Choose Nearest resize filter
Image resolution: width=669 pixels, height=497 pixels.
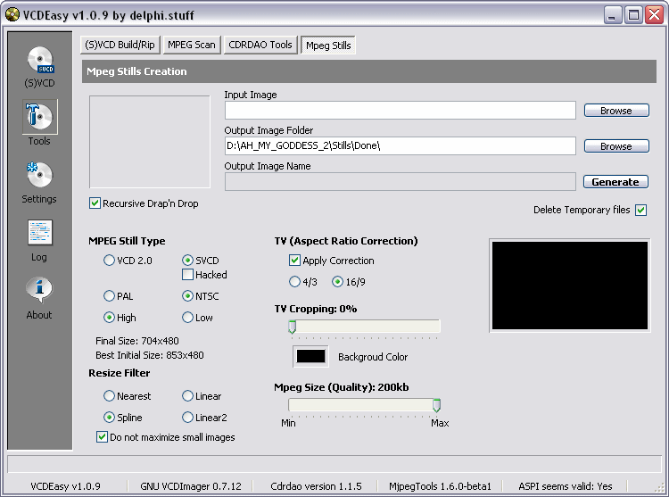click(x=110, y=395)
